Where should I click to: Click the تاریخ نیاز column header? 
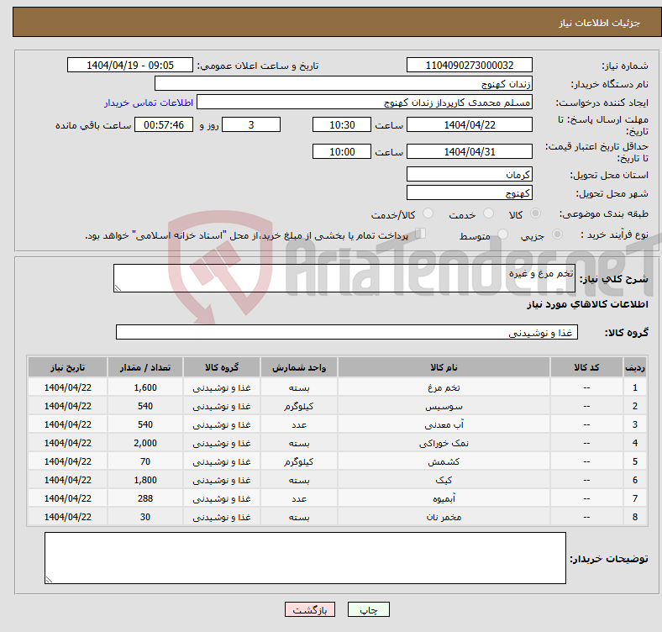point(67,367)
